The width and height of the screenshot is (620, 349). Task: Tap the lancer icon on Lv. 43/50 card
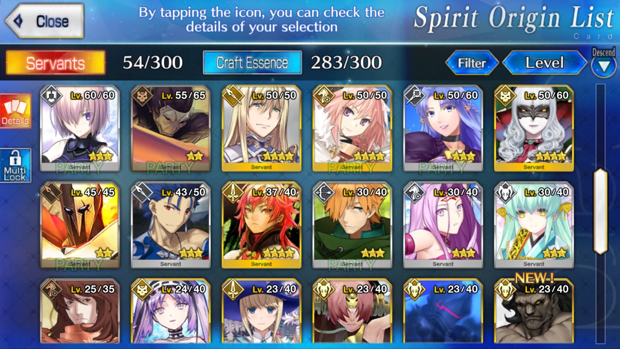142,193
